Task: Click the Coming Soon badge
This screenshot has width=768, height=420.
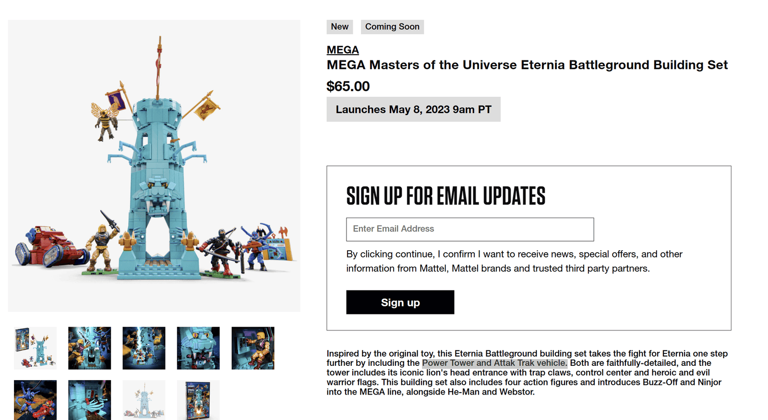Action: click(392, 27)
